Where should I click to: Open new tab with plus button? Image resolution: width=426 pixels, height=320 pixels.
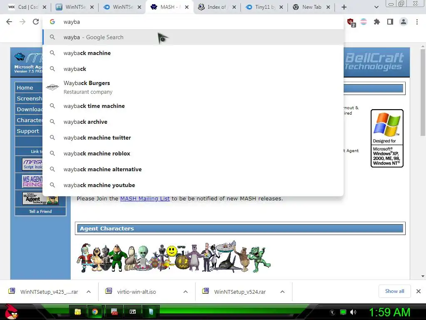click(x=344, y=7)
